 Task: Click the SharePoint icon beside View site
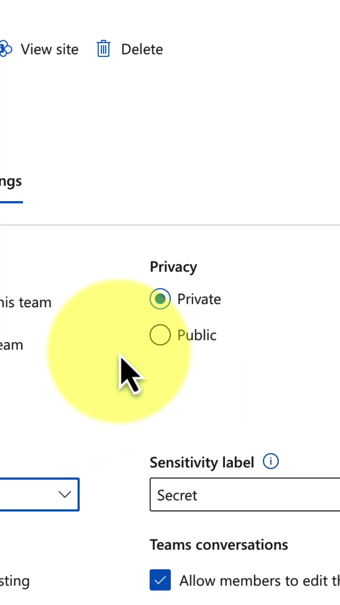[6, 49]
